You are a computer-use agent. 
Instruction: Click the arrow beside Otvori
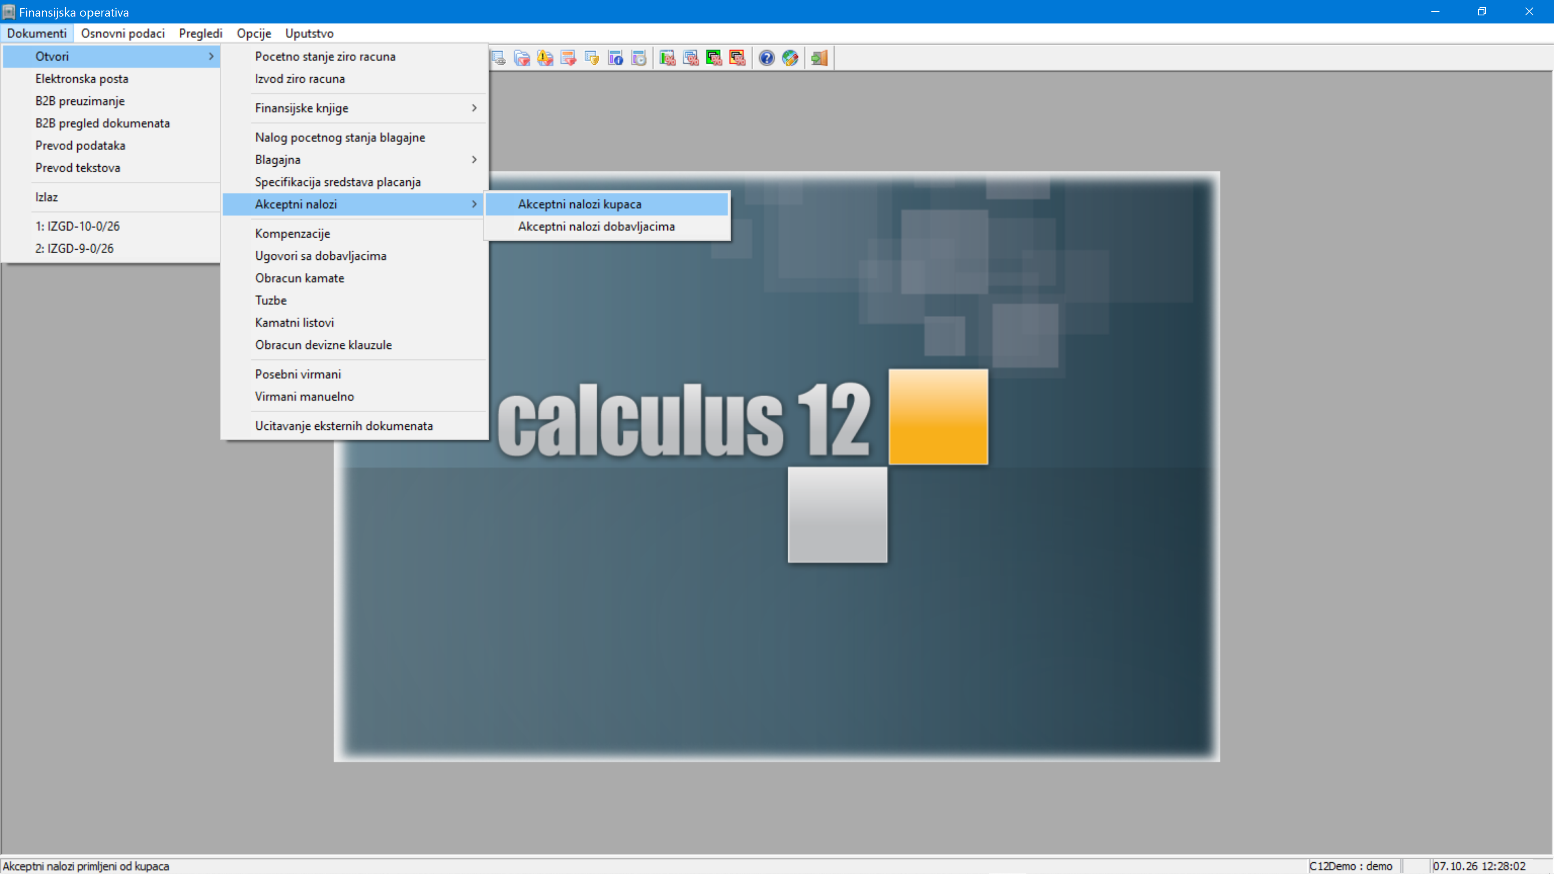coord(211,56)
